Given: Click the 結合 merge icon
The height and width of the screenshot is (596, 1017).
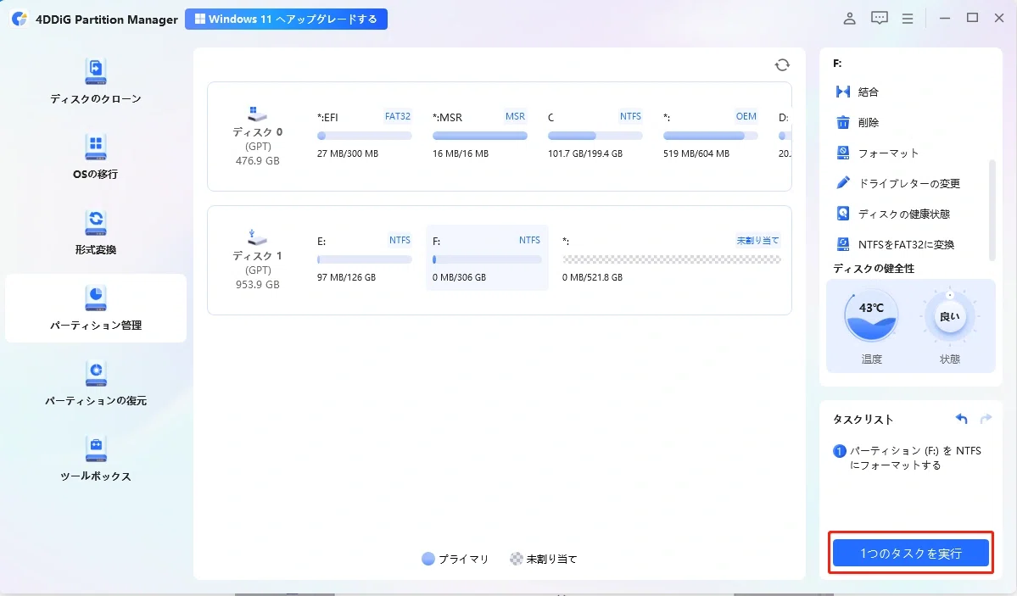Looking at the screenshot, I should coord(842,92).
